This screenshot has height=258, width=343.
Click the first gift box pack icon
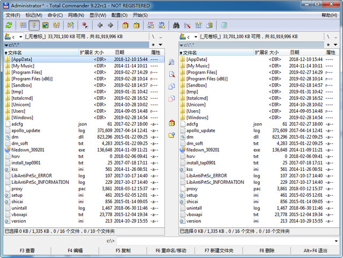pos(125,25)
